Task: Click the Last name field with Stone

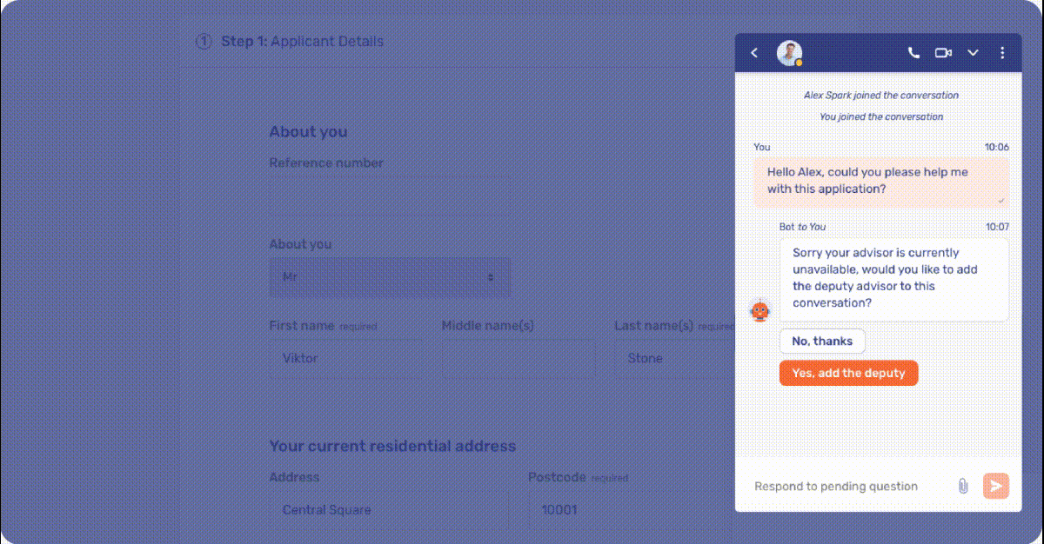Action: 674,358
